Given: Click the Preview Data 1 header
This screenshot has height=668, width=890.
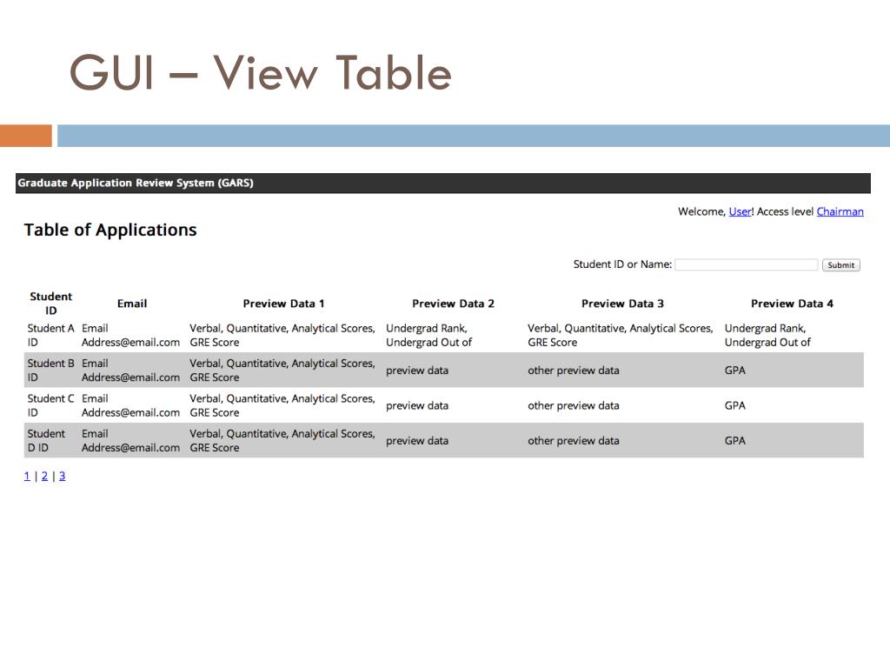Looking at the screenshot, I should [284, 304].
